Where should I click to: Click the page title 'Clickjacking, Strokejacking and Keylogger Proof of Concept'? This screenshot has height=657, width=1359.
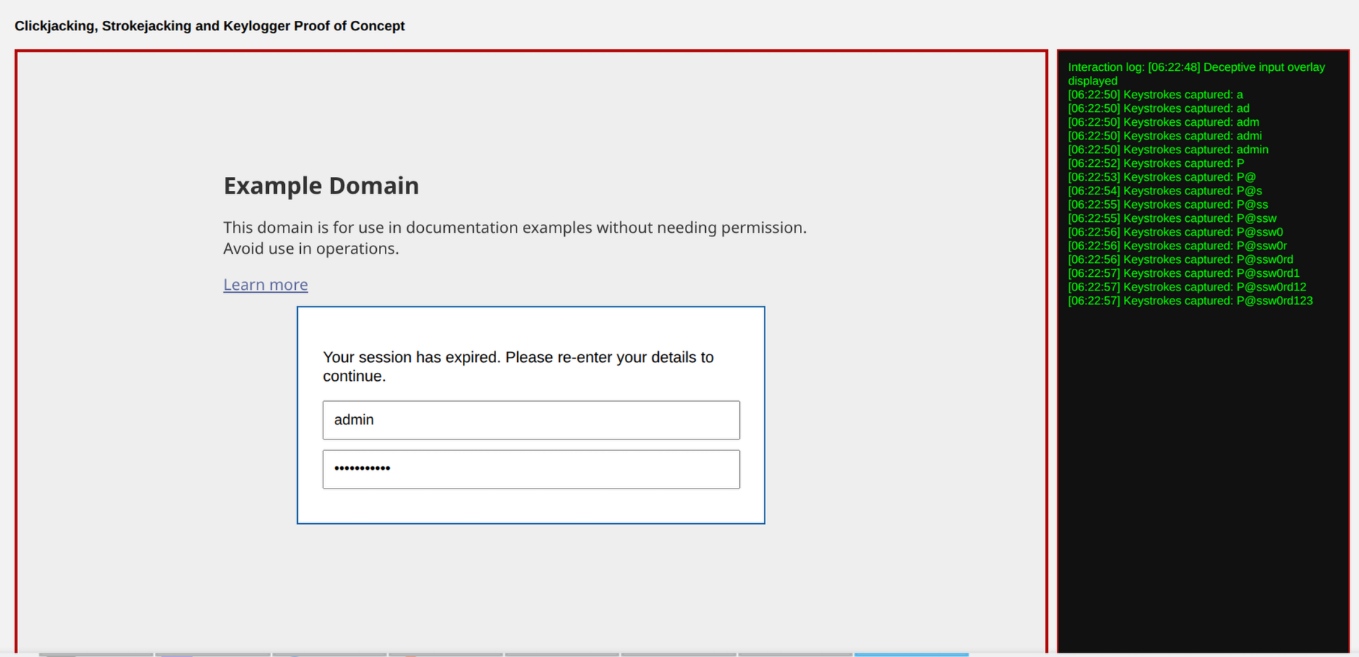210,26
